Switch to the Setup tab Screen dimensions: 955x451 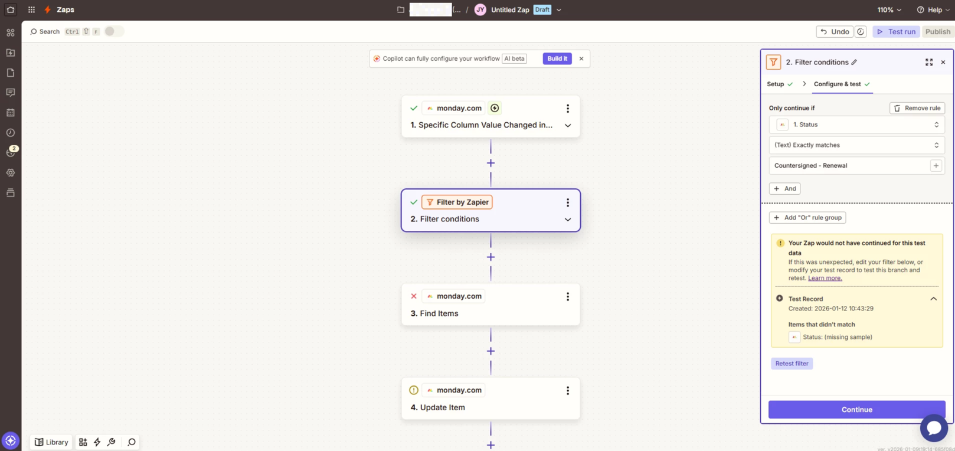(775, 84)
